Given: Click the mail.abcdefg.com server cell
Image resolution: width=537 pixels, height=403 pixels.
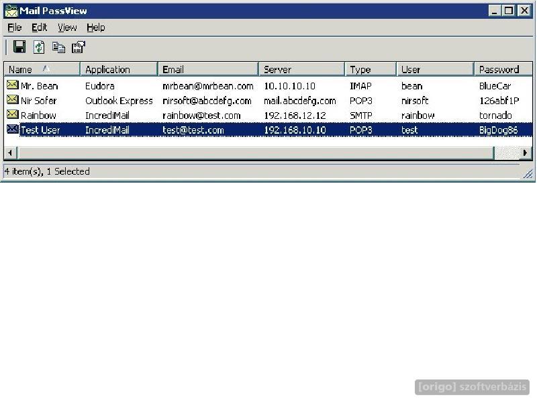Looking at the screenshot, I should pyautogui.click(x=299, y=101).
